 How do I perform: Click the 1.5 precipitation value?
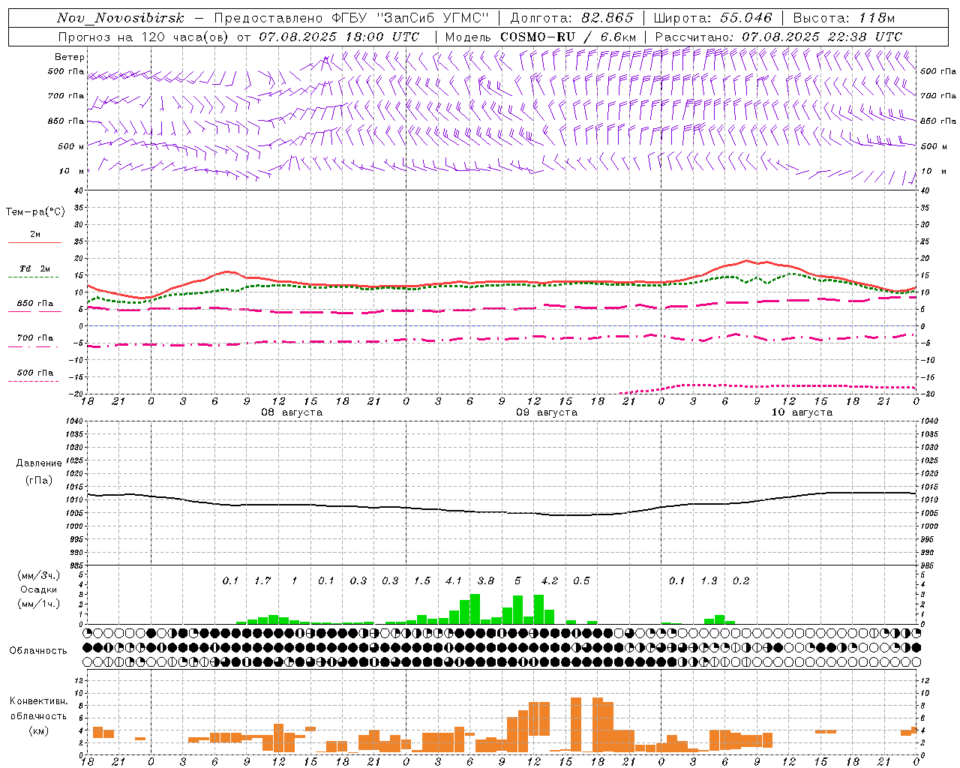click(x=422, y=580)
